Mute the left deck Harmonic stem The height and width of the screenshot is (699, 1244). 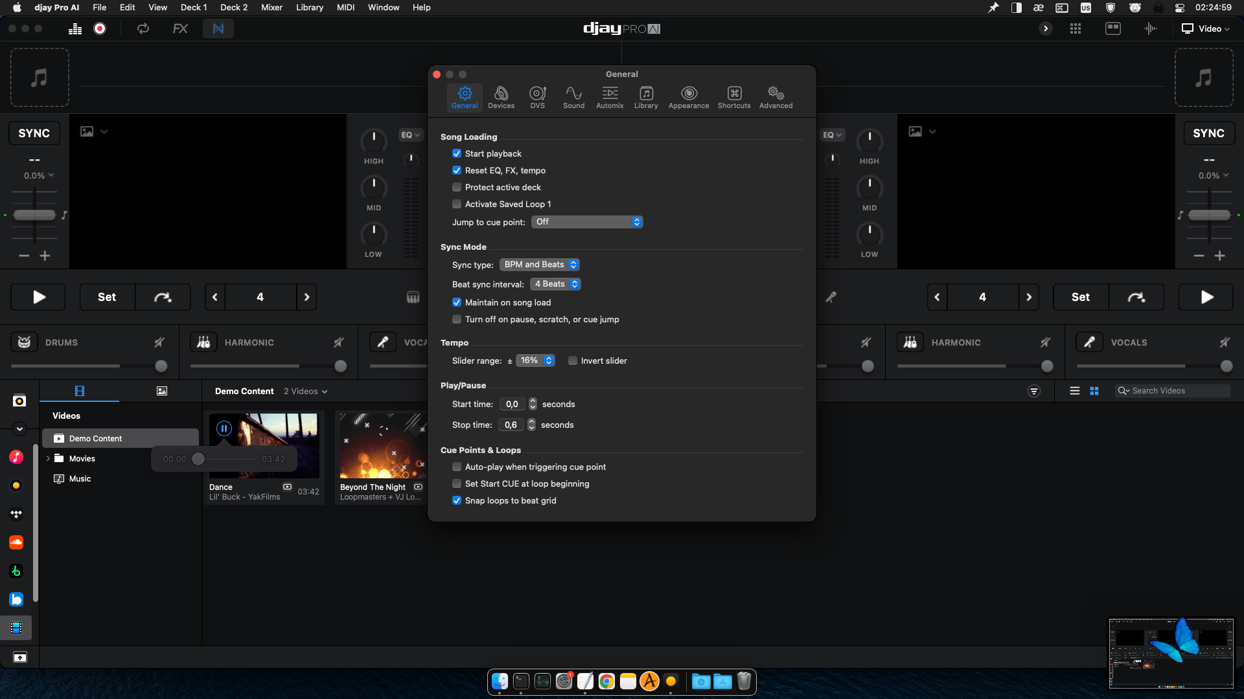point(338,342)
